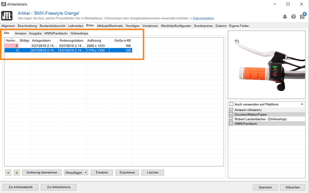
Task: Uncheck Drucken/Mailen/Faxen platform
Action: pos(231,114)
